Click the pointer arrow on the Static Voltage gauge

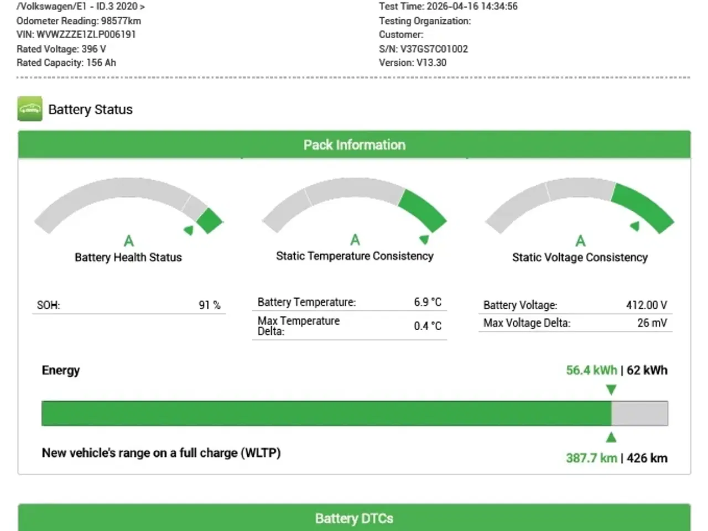(x=635, y=226)
